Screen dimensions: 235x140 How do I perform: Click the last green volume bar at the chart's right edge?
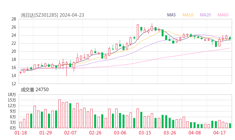coord(230,126)
